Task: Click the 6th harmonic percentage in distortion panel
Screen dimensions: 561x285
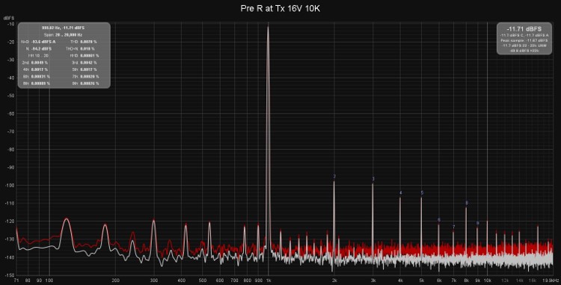Action: [x=40, y=76]
